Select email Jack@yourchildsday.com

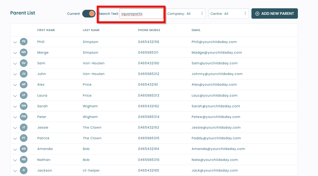click(x=215, y=170)
